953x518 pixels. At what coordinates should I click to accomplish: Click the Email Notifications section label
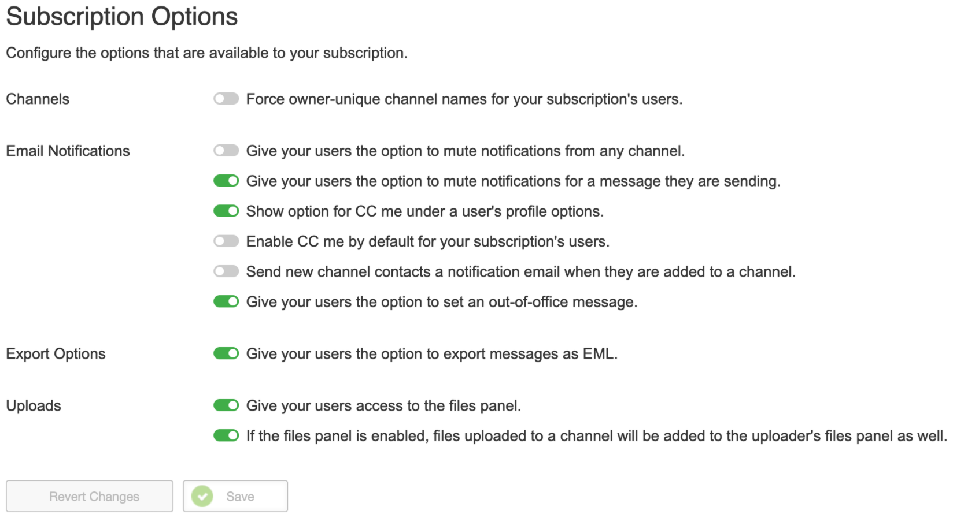click(68, 151)
